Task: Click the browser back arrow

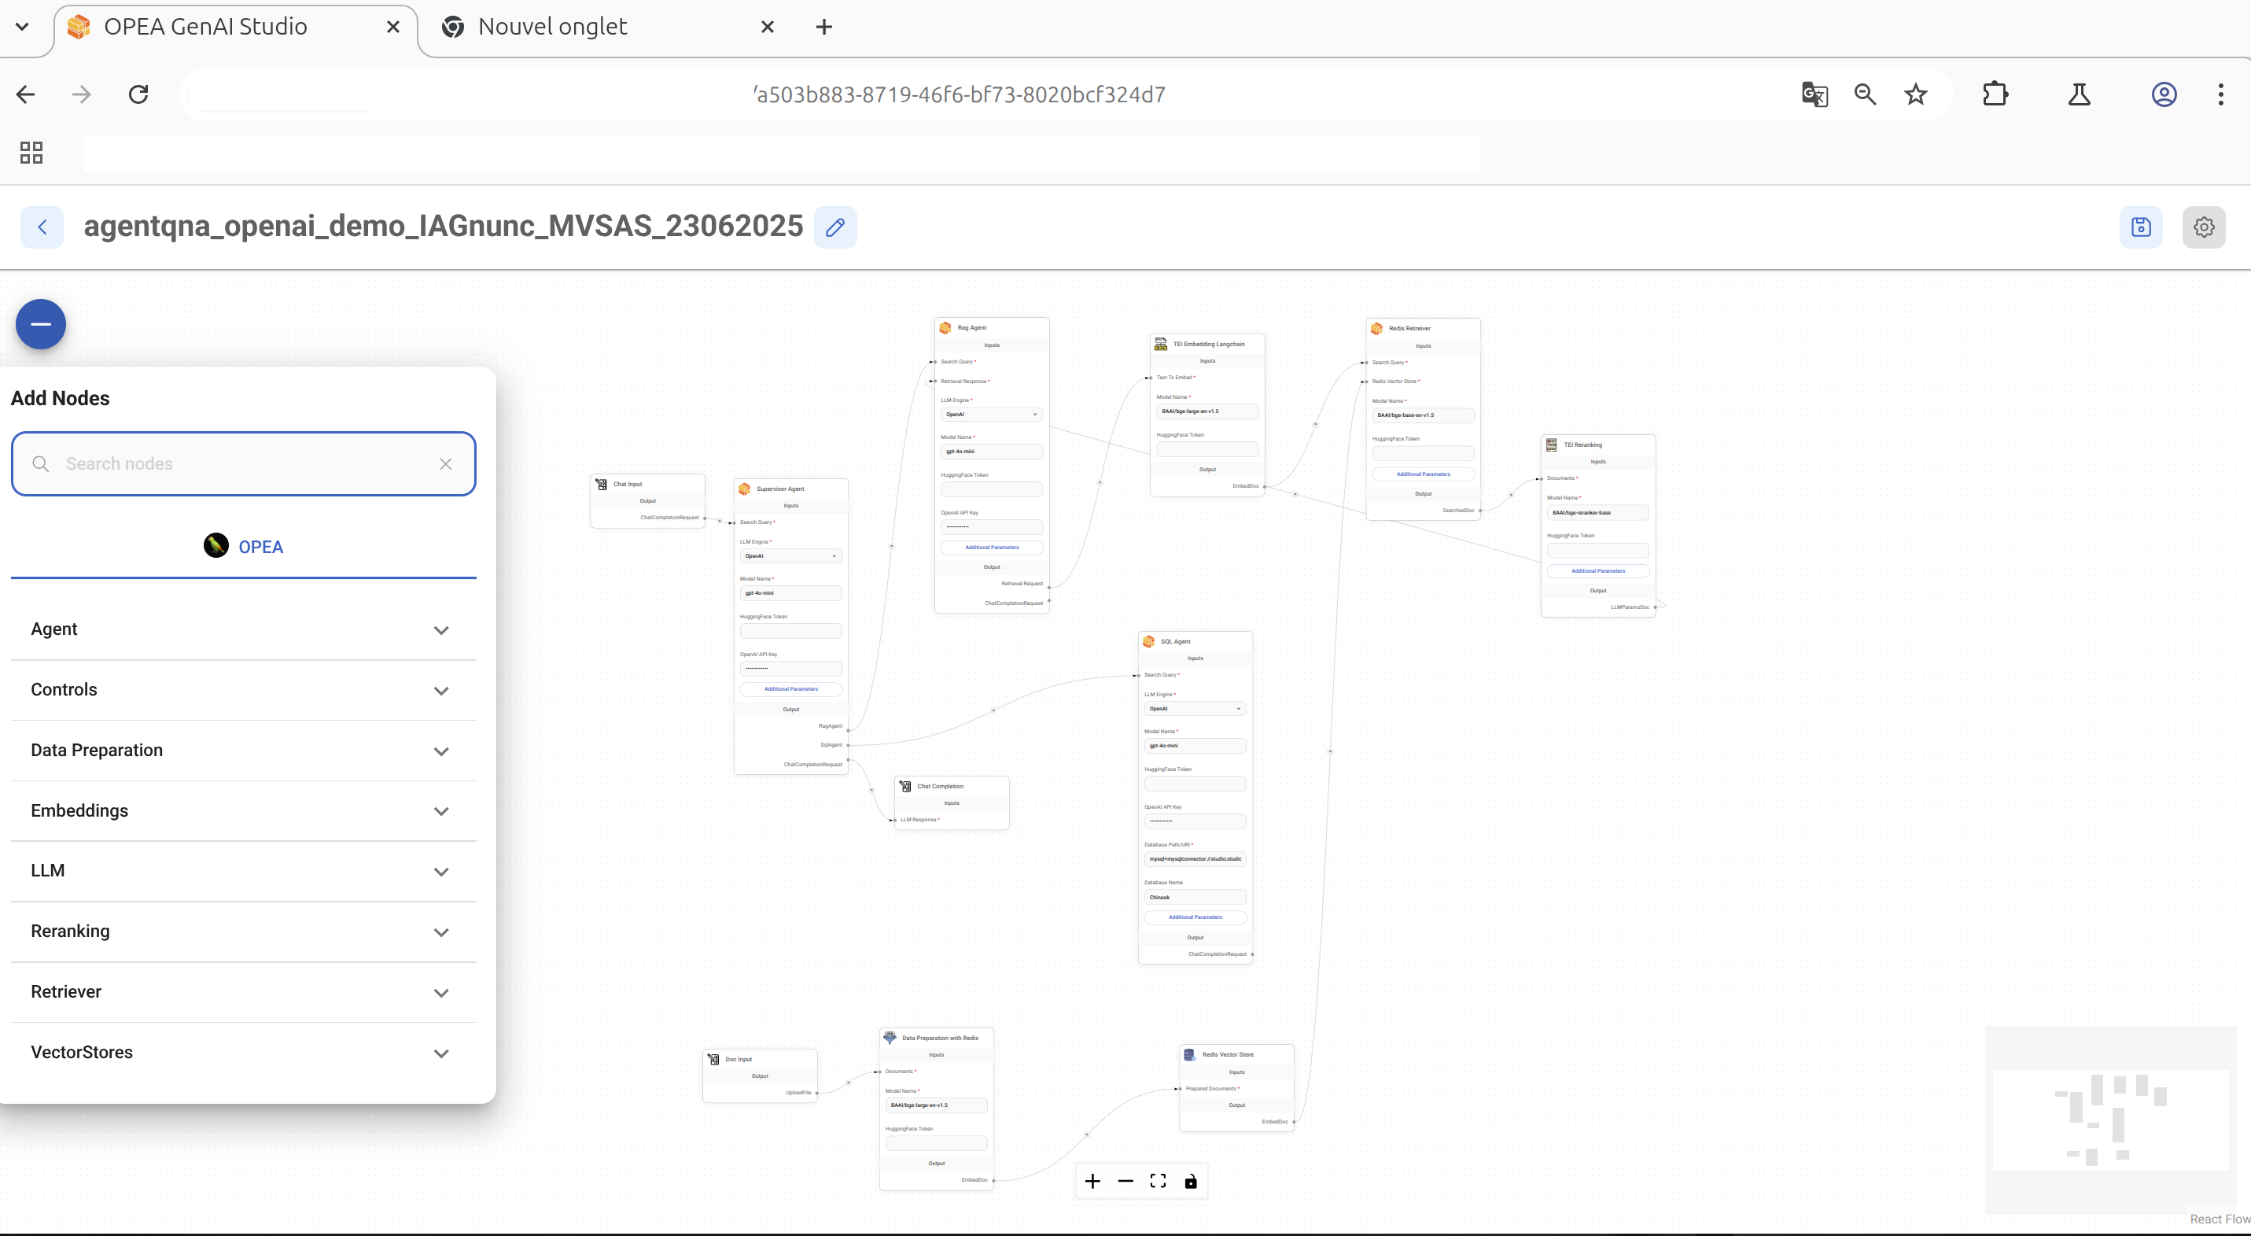Action: pos(25,94)
